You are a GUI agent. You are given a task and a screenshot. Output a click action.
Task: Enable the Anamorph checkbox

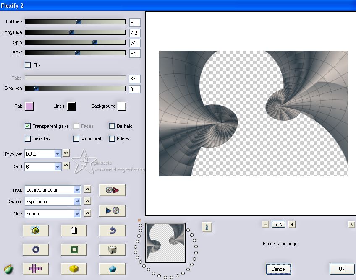[76, 138]
